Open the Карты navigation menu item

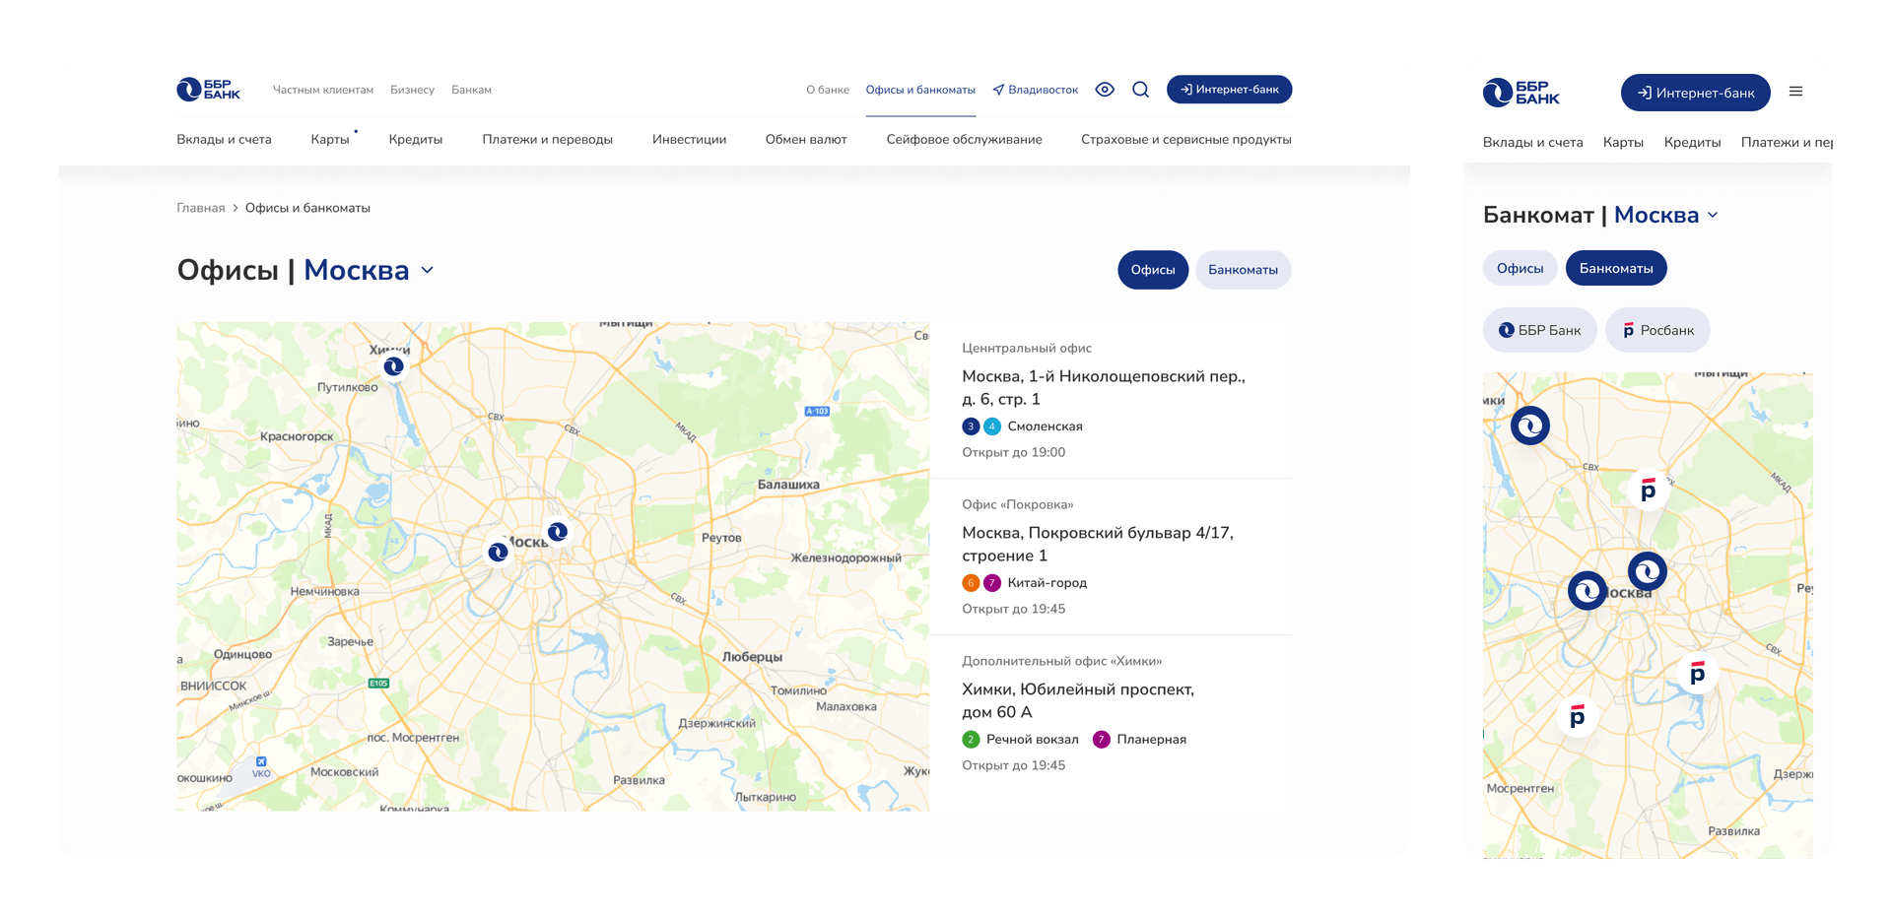click(x=329, y=139)
